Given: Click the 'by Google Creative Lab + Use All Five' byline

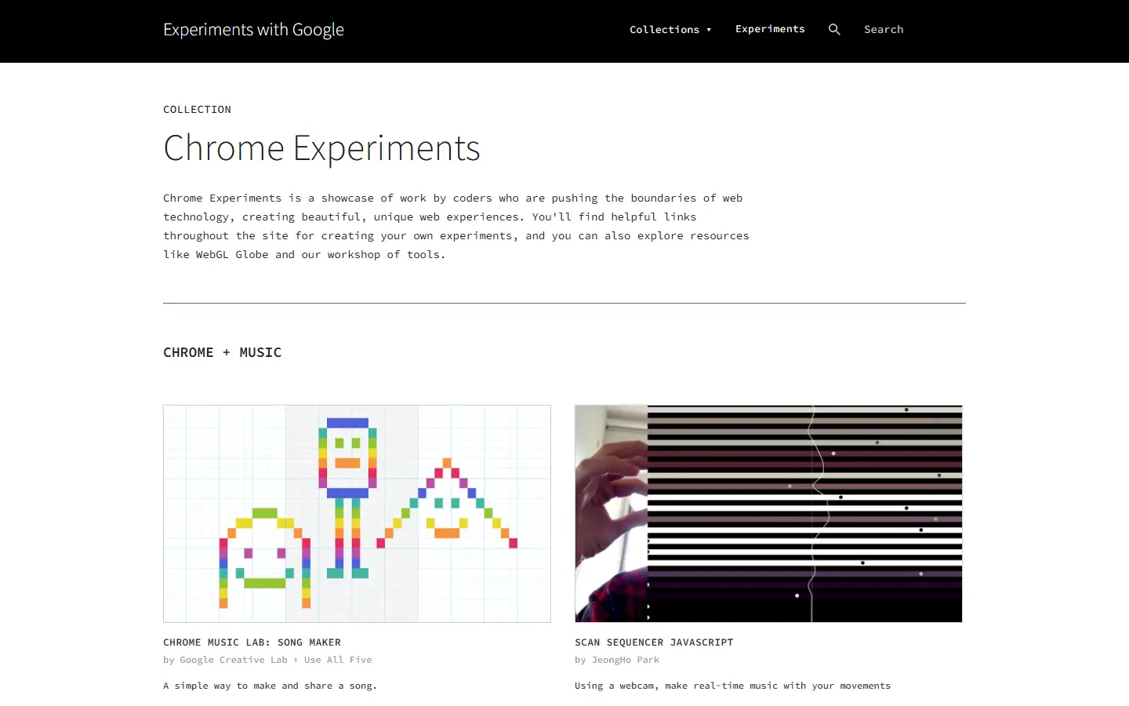Looking at the screenshot, I should 267,660.
